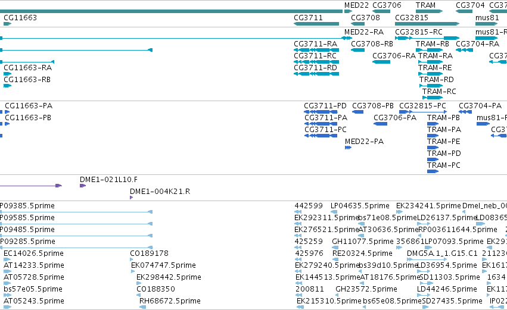Click the CG11663-PB protein label
This screenshot has height=310, width=507.
28,118
